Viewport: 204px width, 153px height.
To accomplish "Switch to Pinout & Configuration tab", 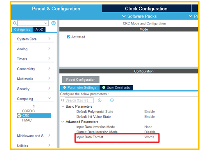I will tap(56, 9).
